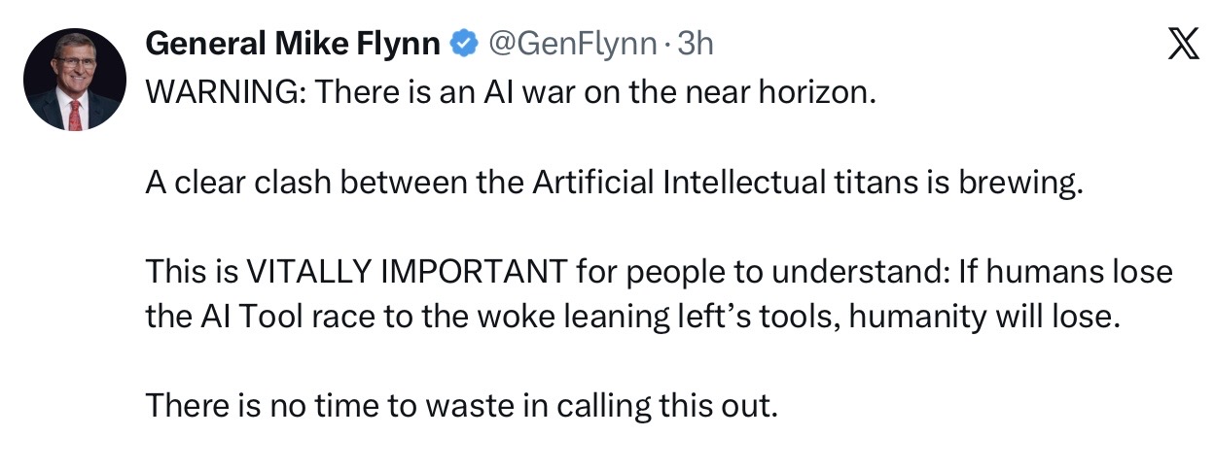The height and width of the screenshot is (471, 1215).
Task: Open the General Mike Flynn display name
Action: (x=296, y=44)
